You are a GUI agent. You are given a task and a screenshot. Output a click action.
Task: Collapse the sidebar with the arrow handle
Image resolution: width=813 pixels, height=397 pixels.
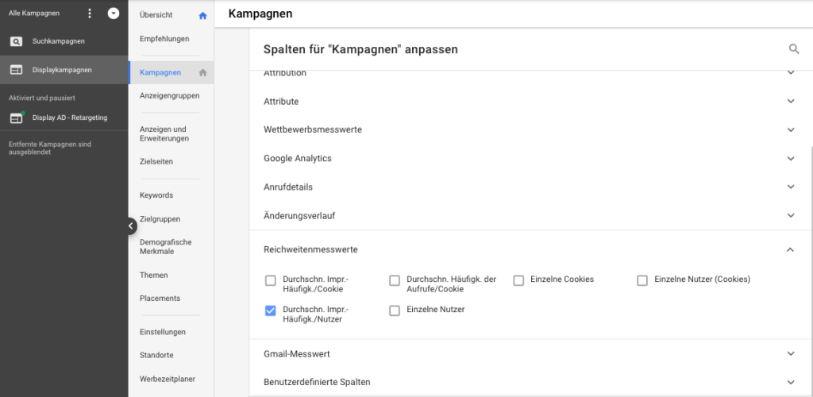tap(130, 226)
